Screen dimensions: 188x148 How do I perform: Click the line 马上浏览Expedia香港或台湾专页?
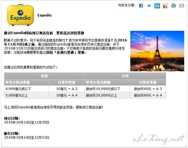[53, 107]
